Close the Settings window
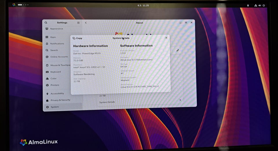Image resolution: width=278 pixels, height=151 pixels. pyautogui.click(x=191, y=23)
